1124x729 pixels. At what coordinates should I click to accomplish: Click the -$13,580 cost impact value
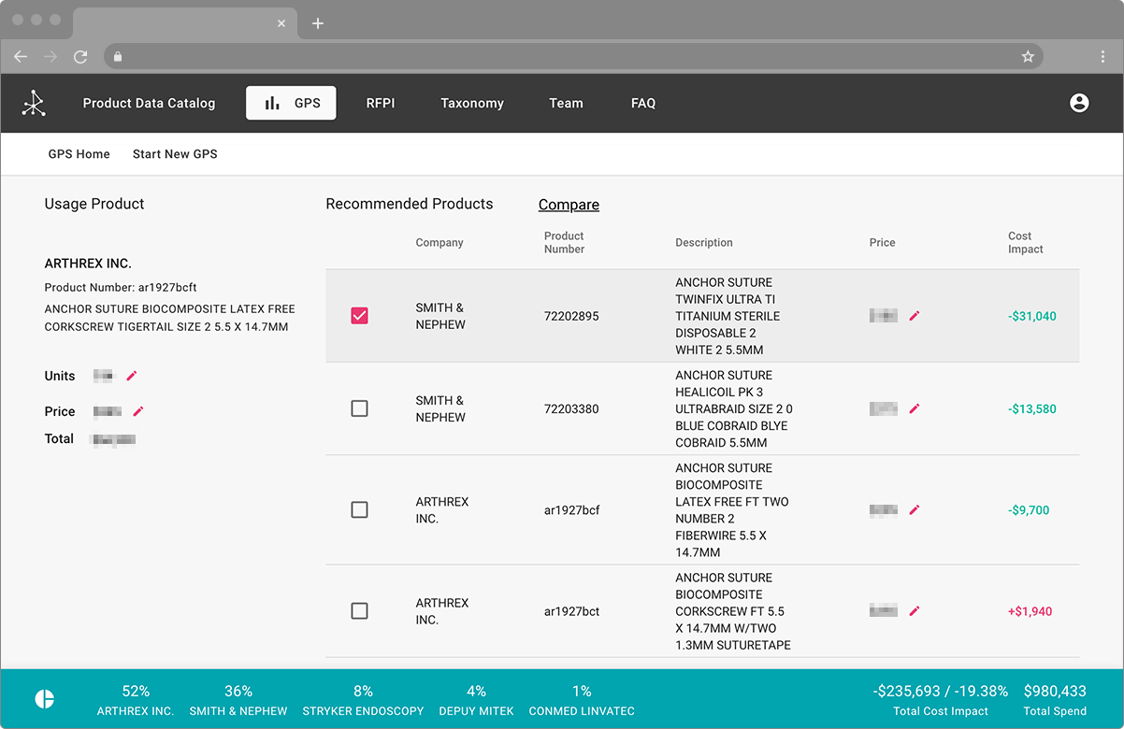(x=1032, y=408)
